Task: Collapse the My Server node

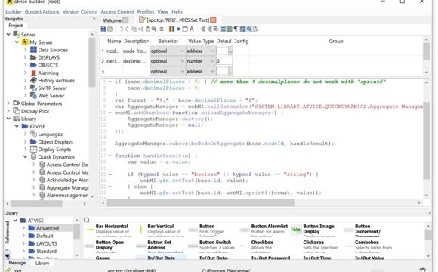Action: click(x=17, y=42)
